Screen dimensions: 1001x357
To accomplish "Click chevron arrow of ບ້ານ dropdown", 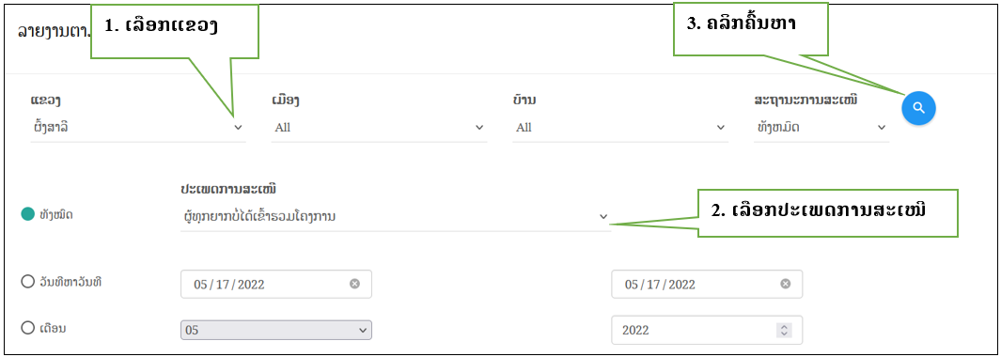I will click(721, 128).
